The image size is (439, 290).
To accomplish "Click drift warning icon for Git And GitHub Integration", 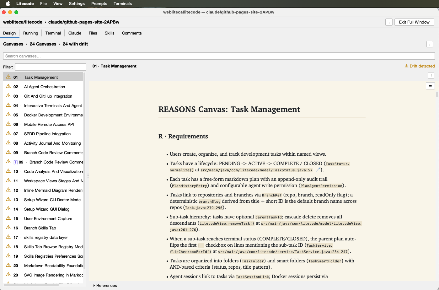I will pos(8,96).
